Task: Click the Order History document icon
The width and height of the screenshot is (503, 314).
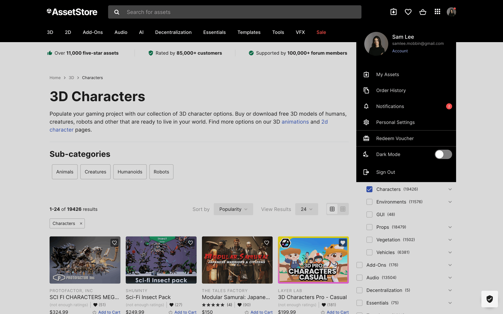Action: click(366, 90)
